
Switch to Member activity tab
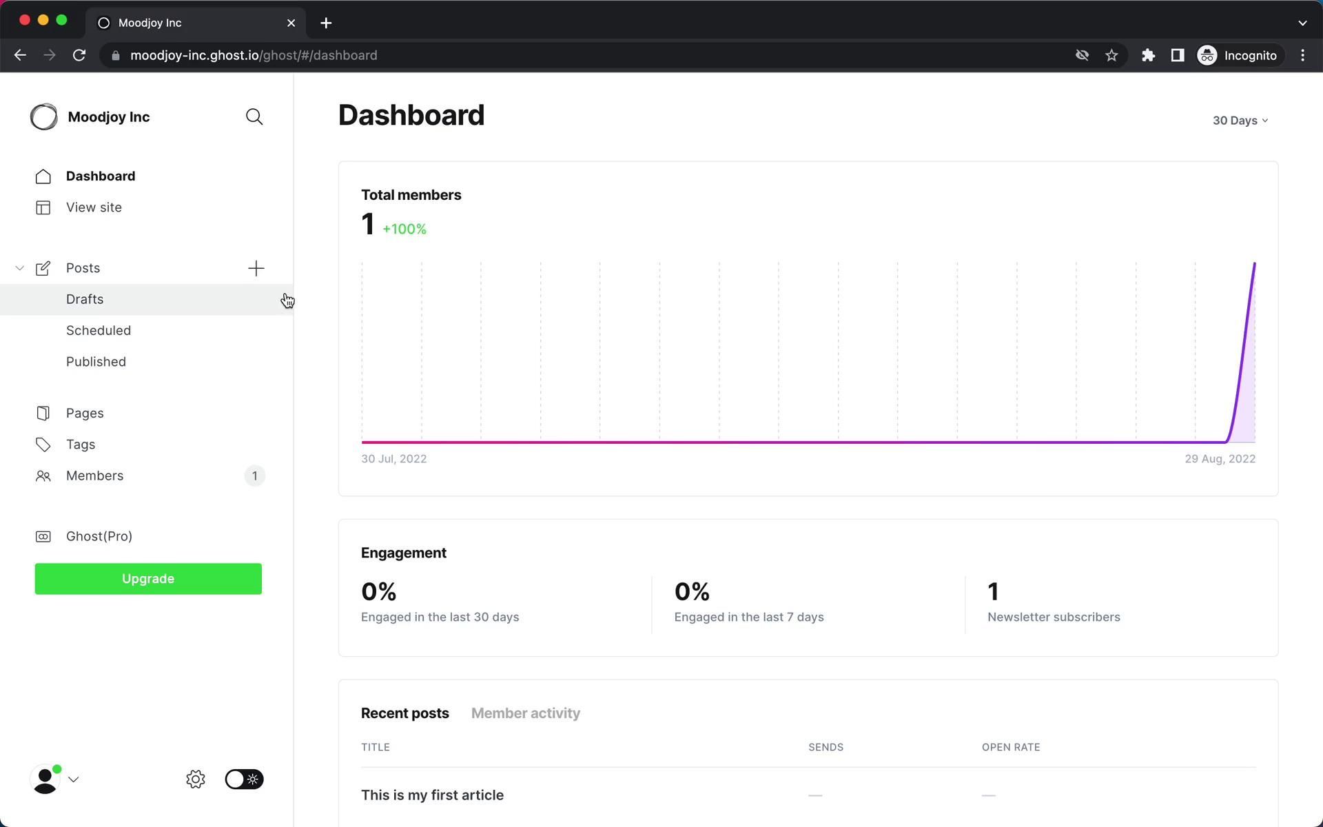525,713
